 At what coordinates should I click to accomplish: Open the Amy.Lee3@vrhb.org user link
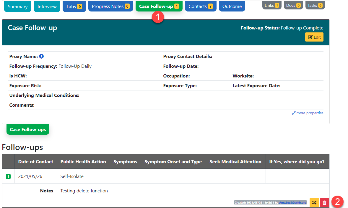pos(292,202)
